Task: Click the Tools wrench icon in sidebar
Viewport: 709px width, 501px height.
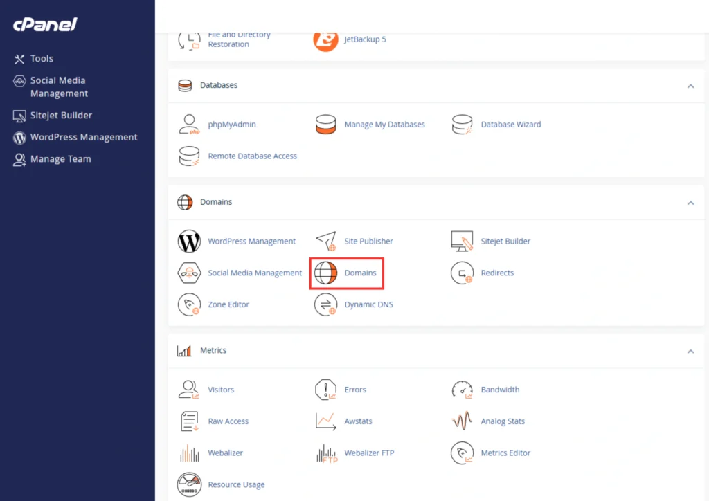Action: [19, 60]
